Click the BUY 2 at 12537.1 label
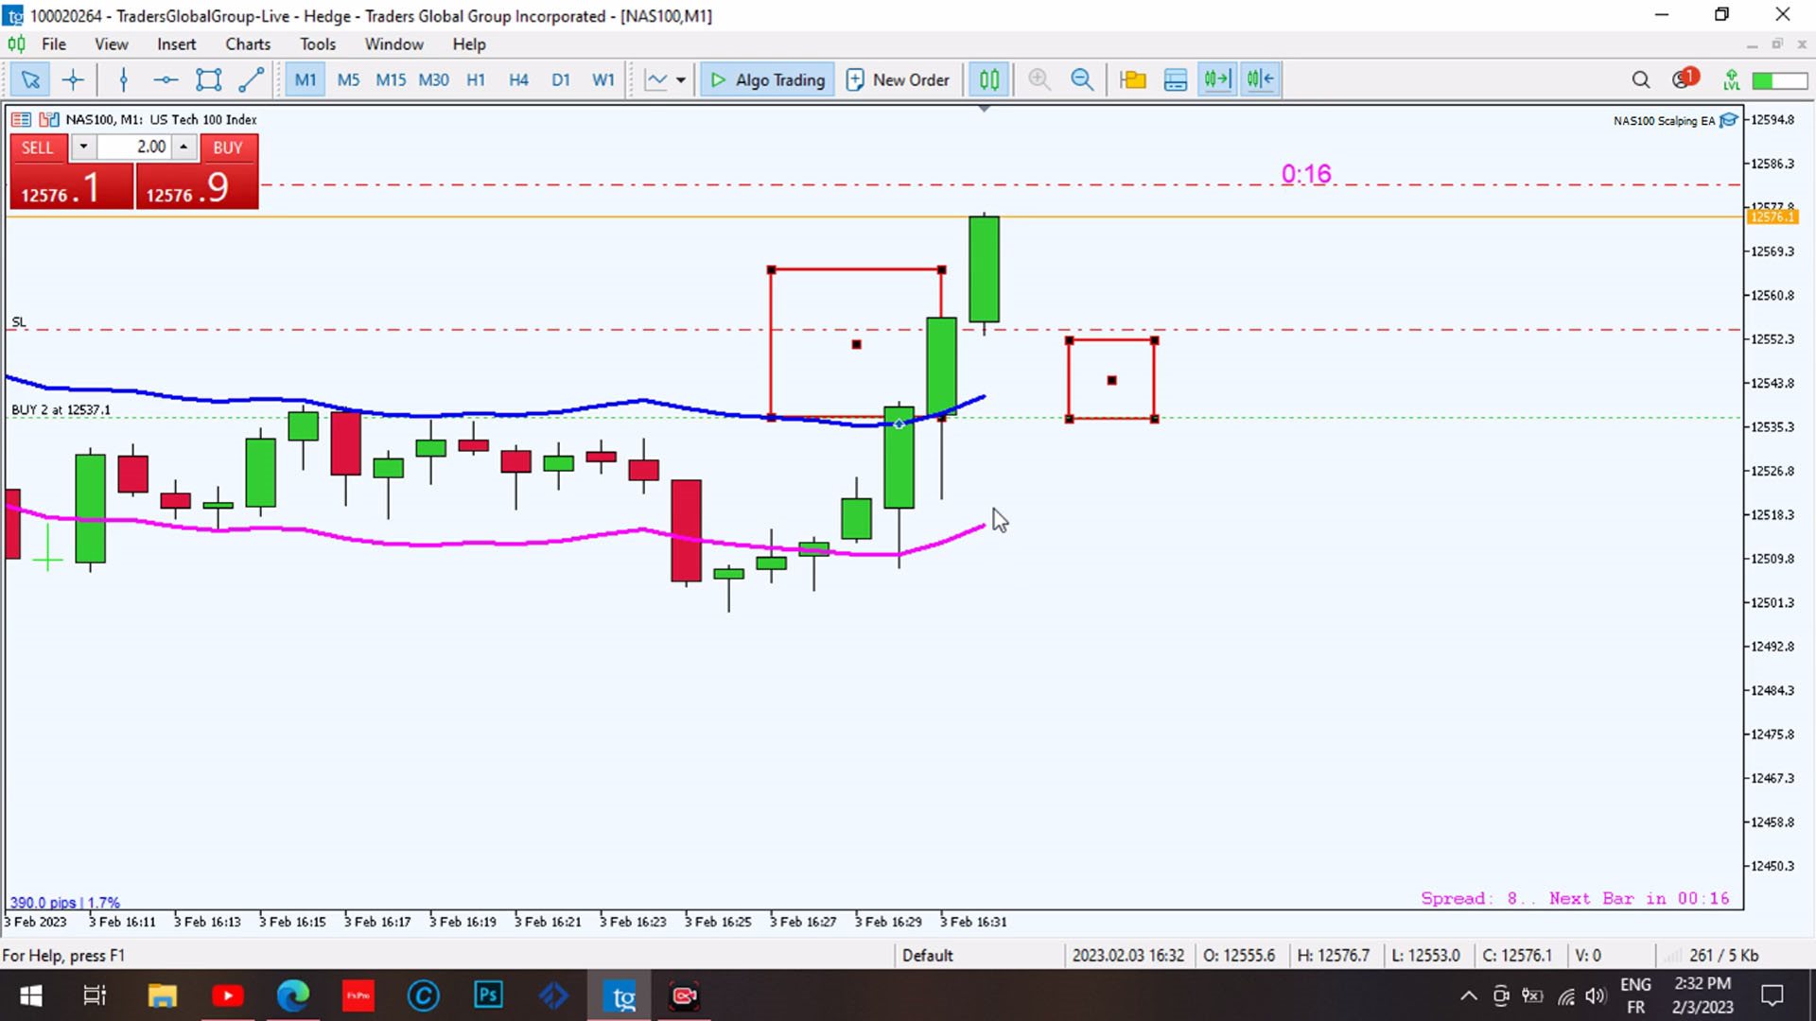The image size is (1816, 1021). pos(61,409)
